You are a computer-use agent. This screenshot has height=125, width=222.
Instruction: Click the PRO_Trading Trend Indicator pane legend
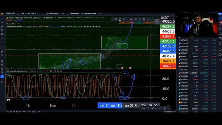point(17,71)
